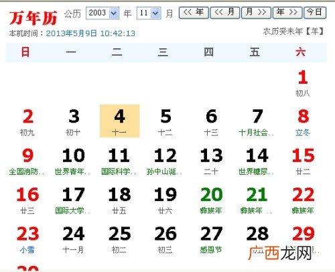Click the Saturday column header 六
The width and height of the screenshot is (335, 272).
pyautogui.click(x=300, y=52)
